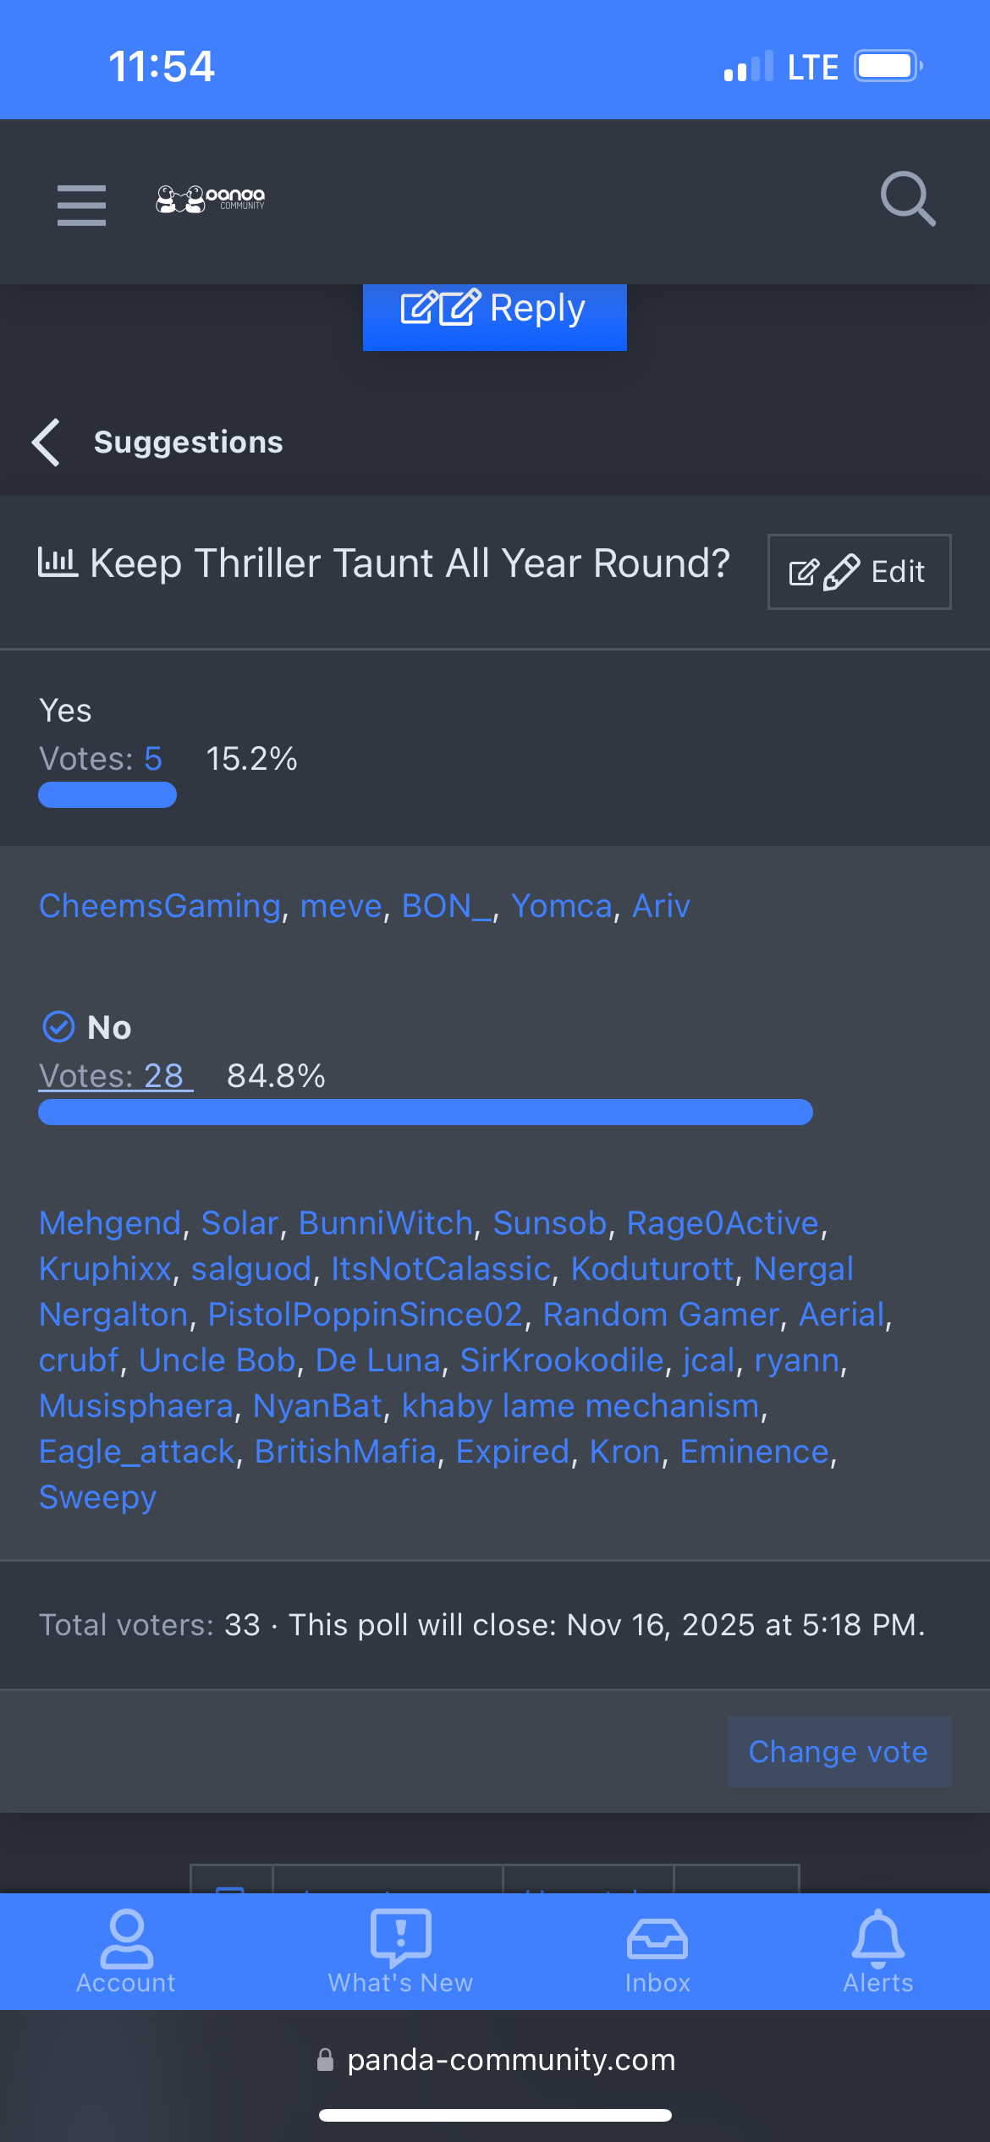Screen dimensions: 990x2142
Task: Go back via the Suggestions chevron
Action: (47, 442)
